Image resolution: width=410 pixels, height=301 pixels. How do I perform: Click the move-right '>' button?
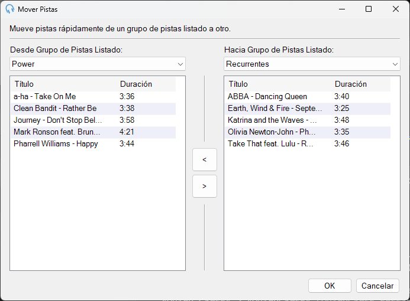point(205,187)
